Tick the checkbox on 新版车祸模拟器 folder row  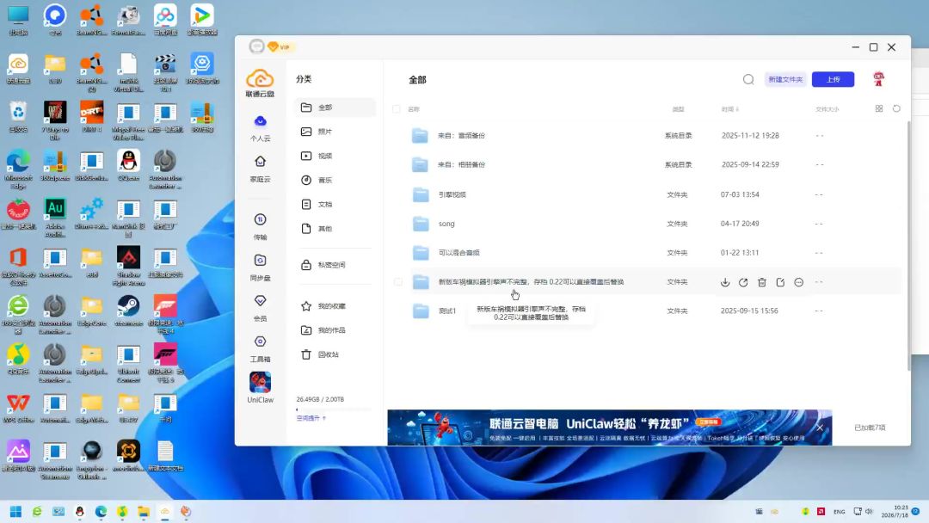click(x=398, y=282)
